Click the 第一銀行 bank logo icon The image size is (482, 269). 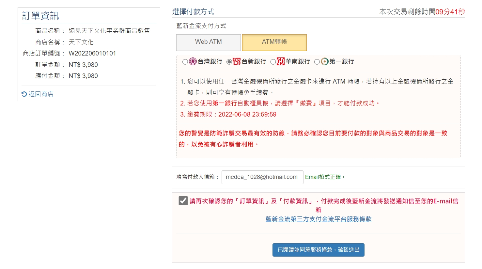coord(325,61)
